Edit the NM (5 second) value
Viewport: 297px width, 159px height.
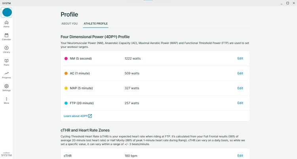tap(240, 58)
